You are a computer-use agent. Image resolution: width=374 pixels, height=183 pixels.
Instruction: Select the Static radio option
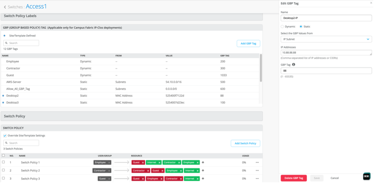301,26
